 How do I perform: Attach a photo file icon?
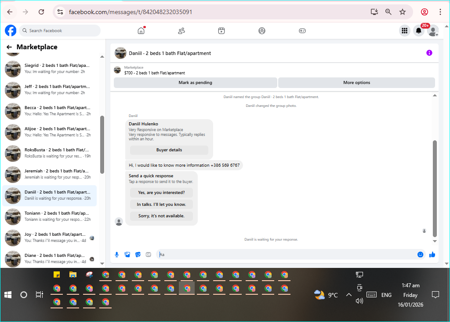127,255
